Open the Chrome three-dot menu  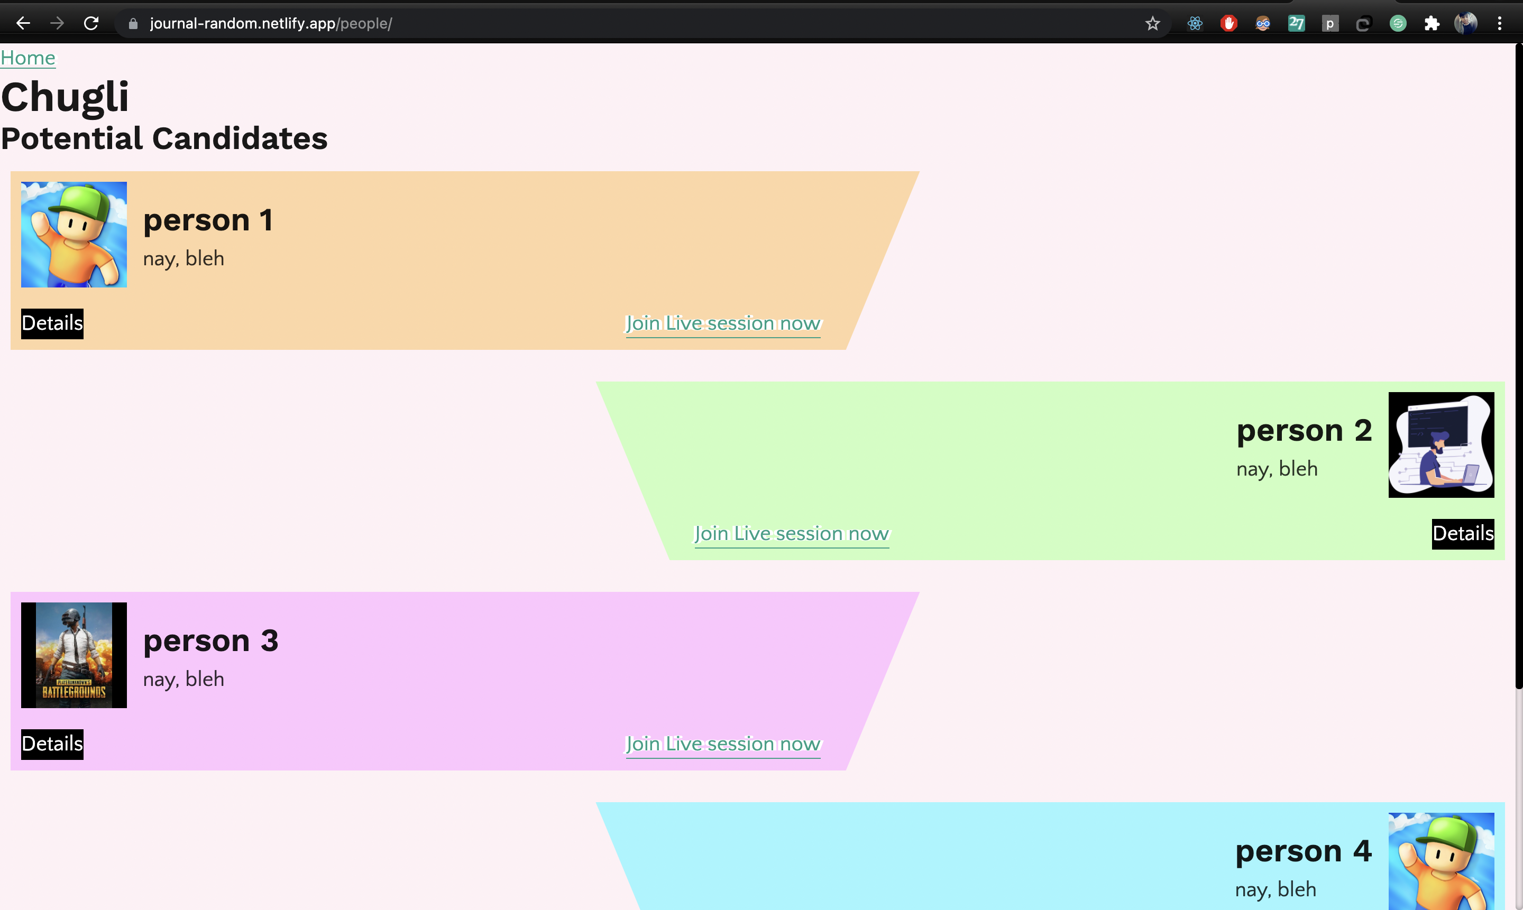click(x=1500, y=23)
